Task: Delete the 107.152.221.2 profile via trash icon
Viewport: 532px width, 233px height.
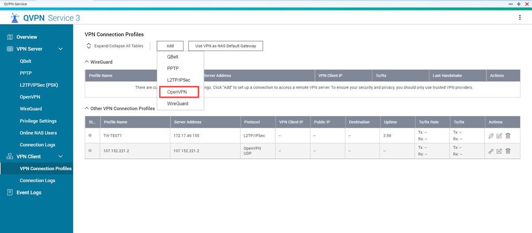Action: [x=508, y=151]
